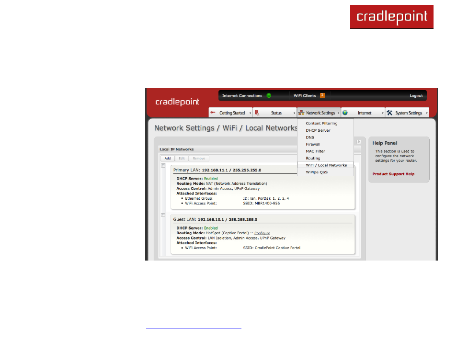Click Internet Connections status text
Image resolution: width=457 pixels, height=353 pixels.
coord(242,96)
